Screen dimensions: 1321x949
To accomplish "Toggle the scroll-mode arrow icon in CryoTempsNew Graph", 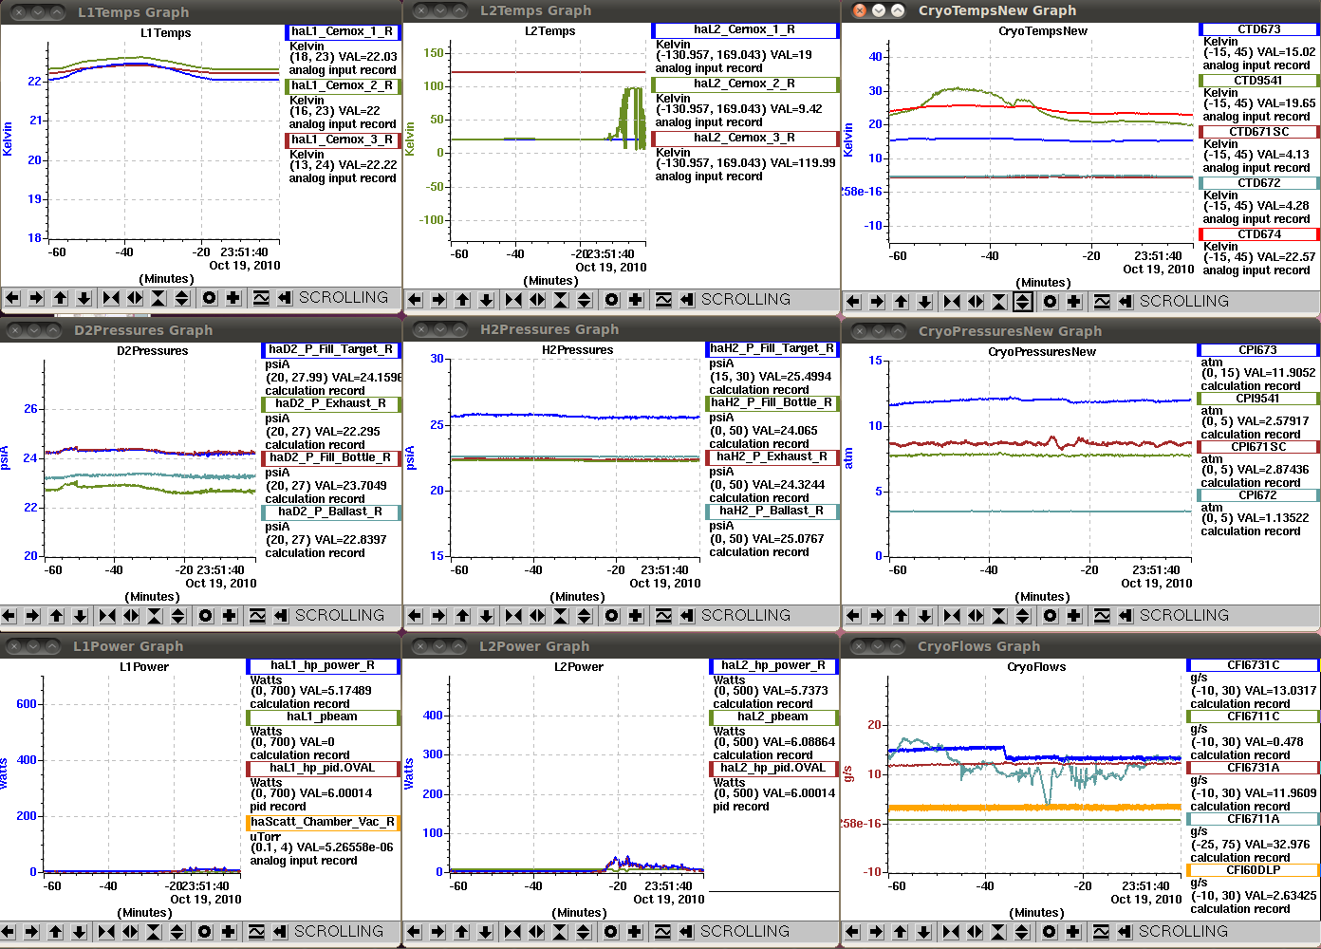I will point(1125,302).
